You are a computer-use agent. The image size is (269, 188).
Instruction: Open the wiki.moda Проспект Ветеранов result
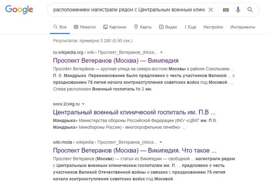(x=134, y=150)
